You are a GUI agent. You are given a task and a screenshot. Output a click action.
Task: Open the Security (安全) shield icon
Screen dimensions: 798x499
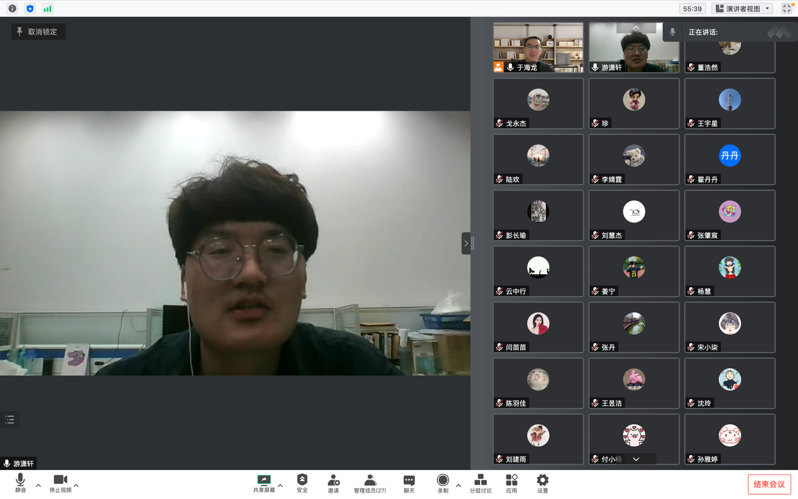[302, 480]
